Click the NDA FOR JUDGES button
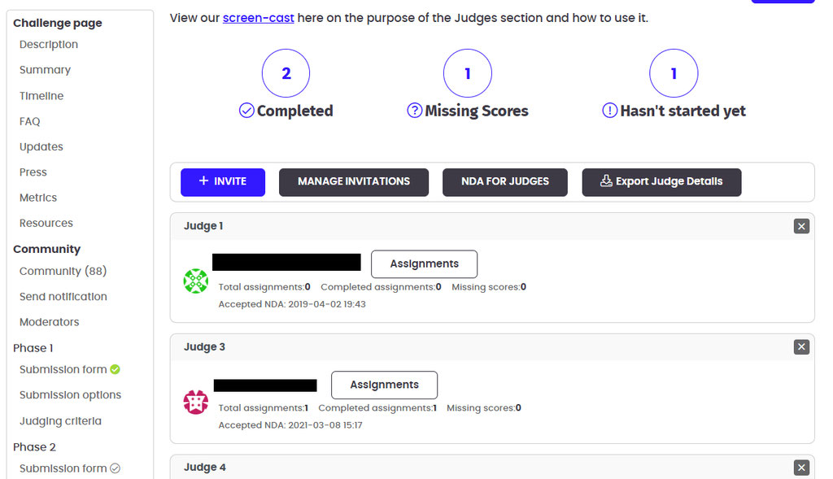This screenshot has width=833, height=479. (x=504, y=181)
